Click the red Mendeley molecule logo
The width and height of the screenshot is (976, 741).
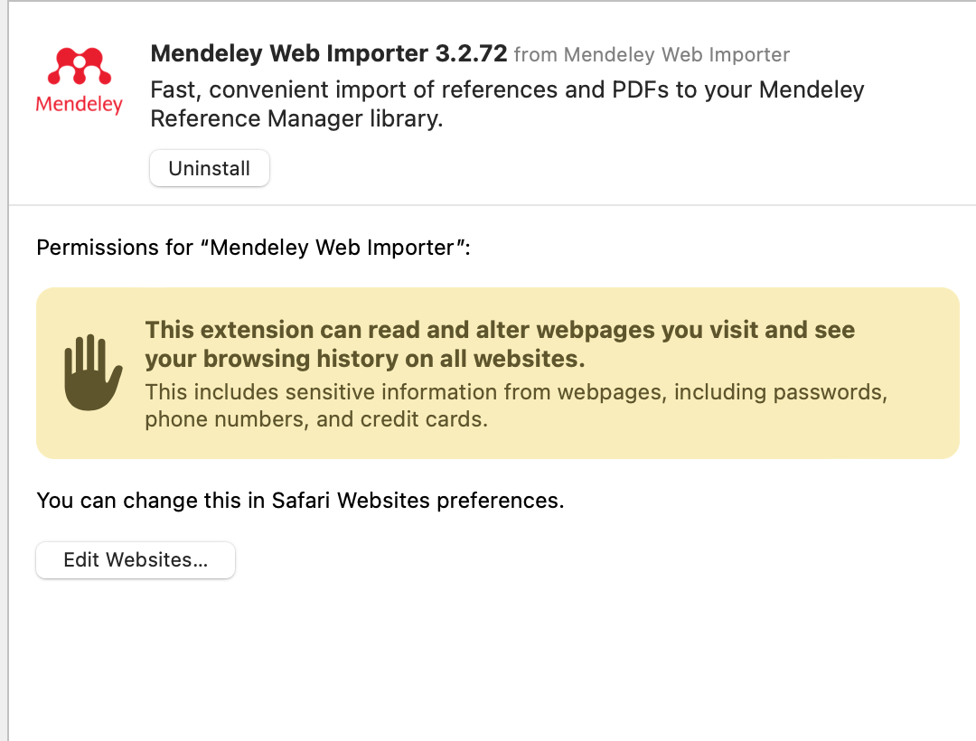(x=79, y=68)
